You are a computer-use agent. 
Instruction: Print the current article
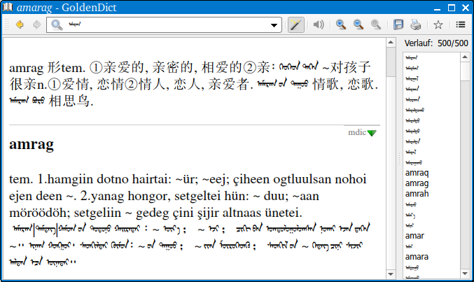click(x=416, y=24)
